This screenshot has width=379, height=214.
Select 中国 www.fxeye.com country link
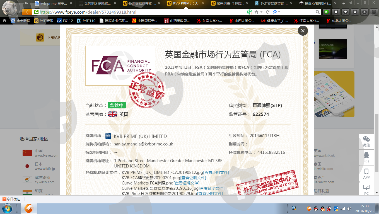pos(41,153)
